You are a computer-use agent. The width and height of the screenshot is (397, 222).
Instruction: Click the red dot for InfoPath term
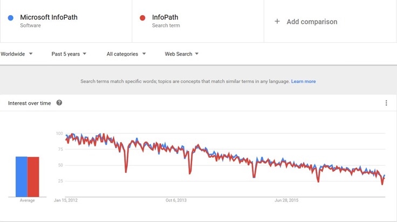click(142, 18)
